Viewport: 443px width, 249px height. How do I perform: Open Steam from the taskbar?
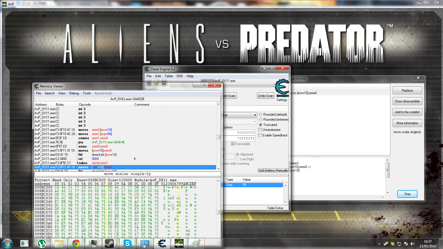[110, 243]
